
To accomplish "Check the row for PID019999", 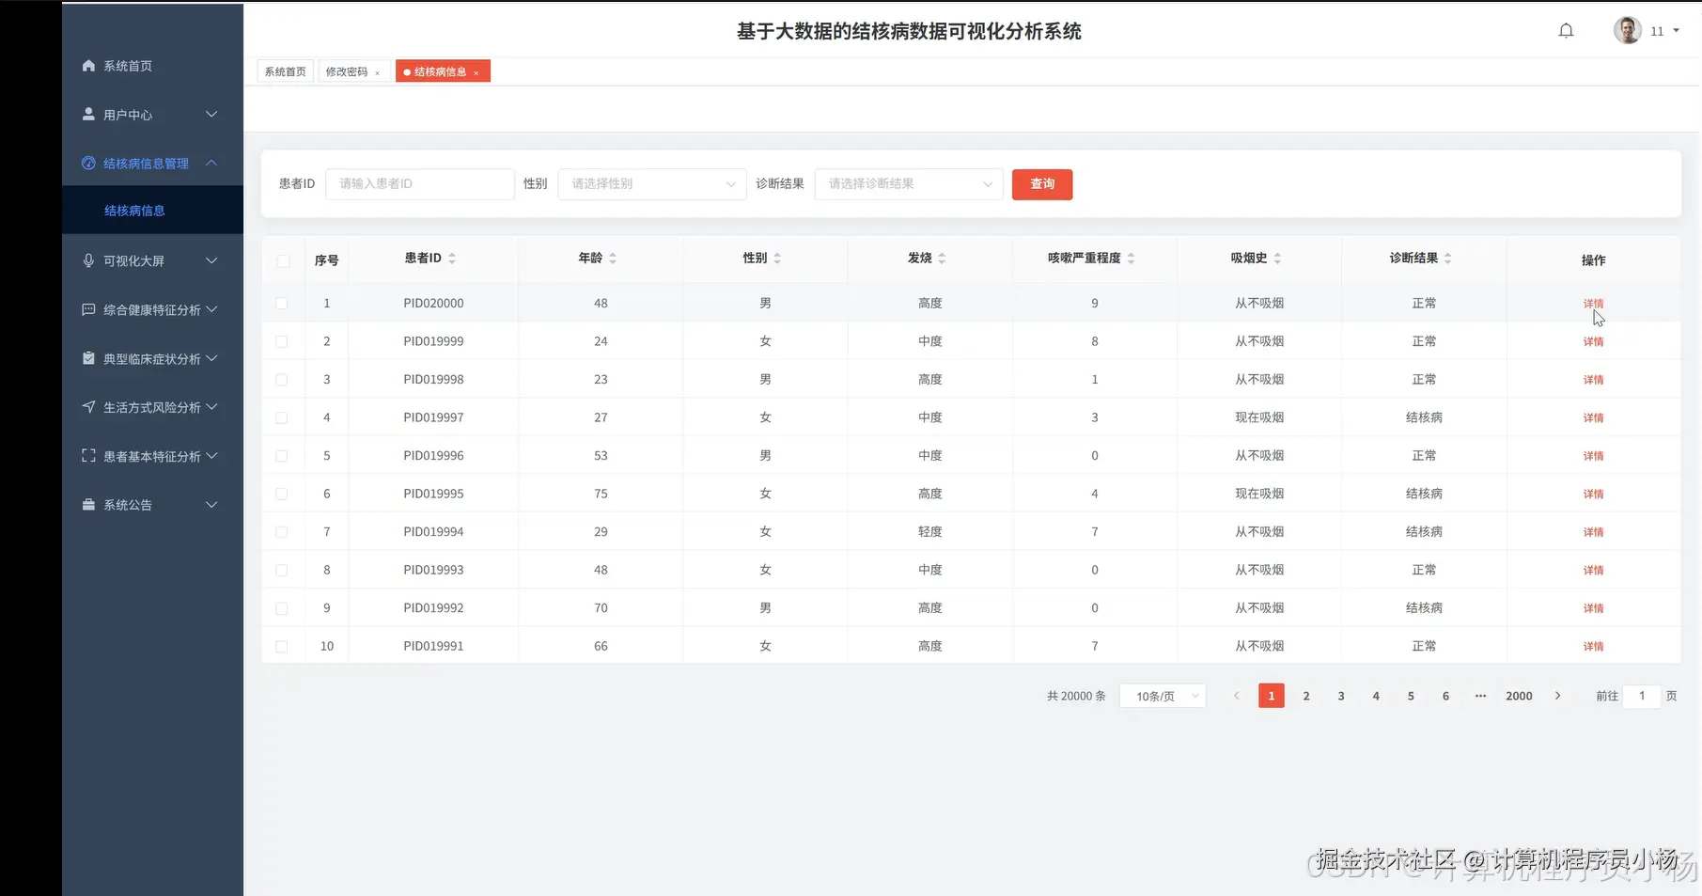I will (282, 341).
